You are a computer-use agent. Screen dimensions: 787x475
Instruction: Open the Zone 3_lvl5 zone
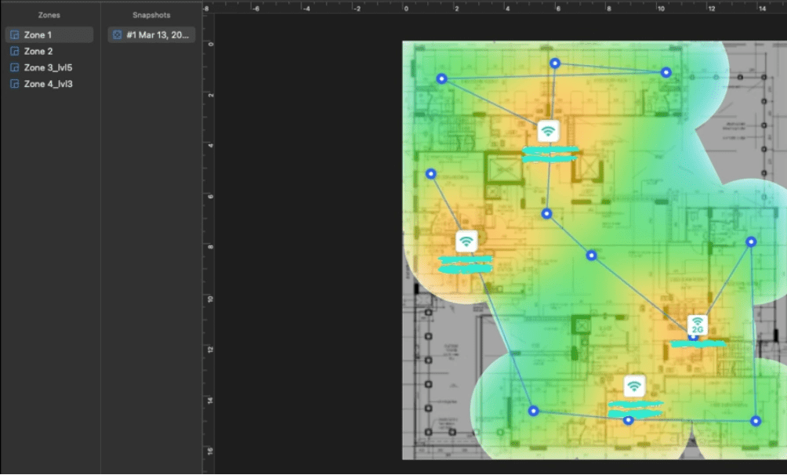pos(49,67)
